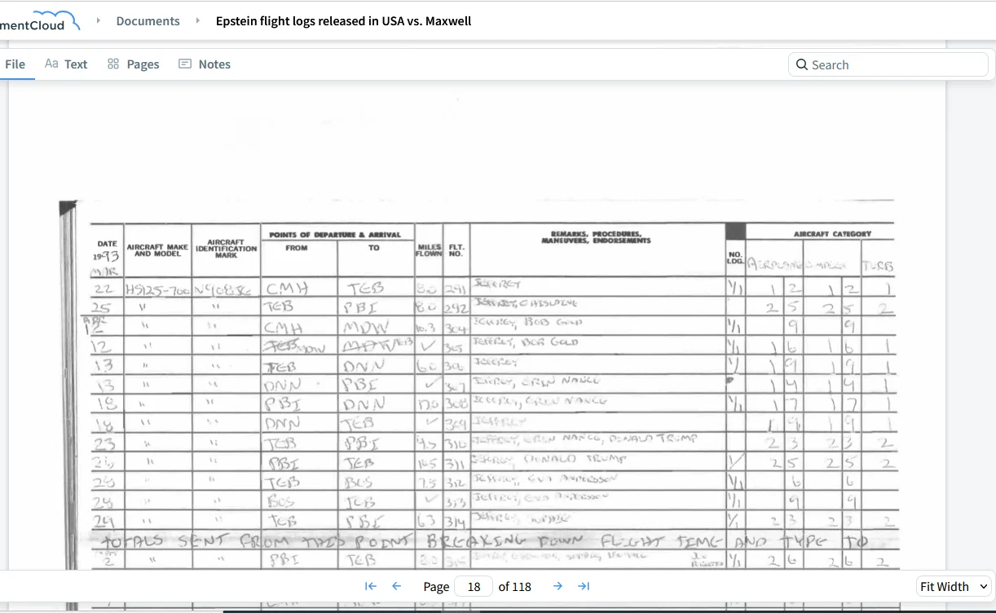Open the Documents breadcrumb link

tap(148, 21)
